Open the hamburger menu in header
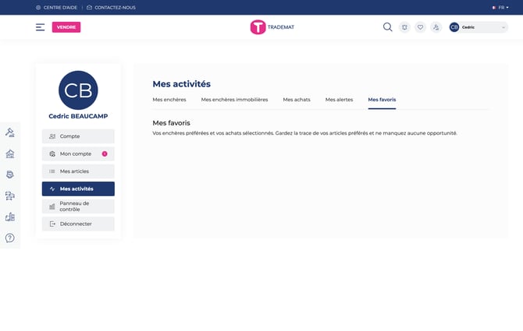This screenshot has width=523, height=331. coord(40,27)
